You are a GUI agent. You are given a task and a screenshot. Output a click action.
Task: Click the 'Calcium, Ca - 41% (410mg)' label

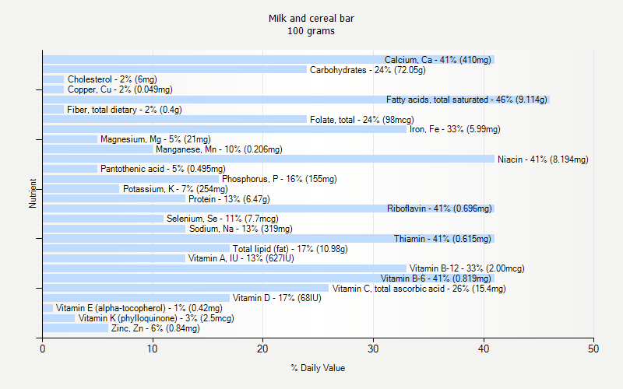point(438,60)
